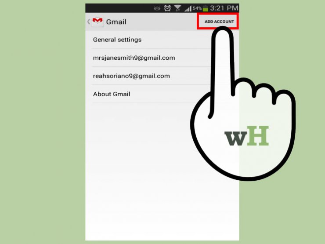Screen dimensions: 325x244
Task: Open reahsoriano9@gmail.com account settings
Action: coord(162,76)
